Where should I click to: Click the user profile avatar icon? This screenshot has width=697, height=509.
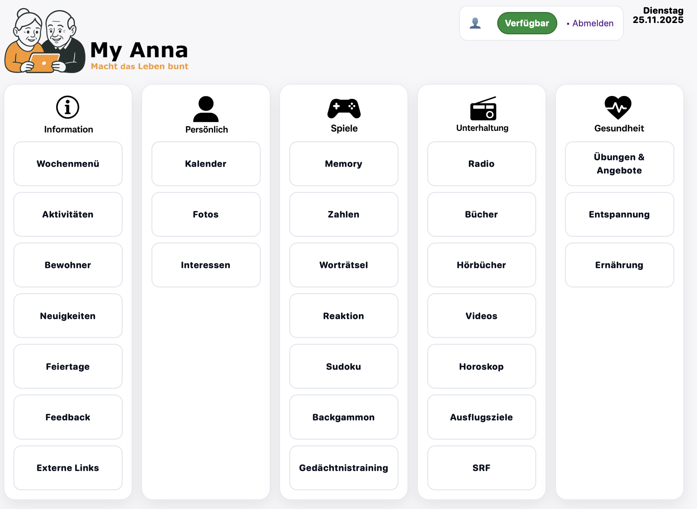[475, 23]
